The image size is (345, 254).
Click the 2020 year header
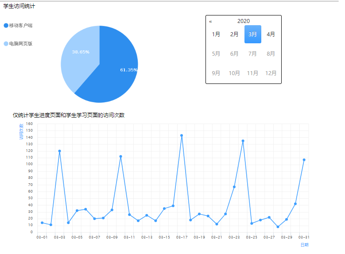243,21
